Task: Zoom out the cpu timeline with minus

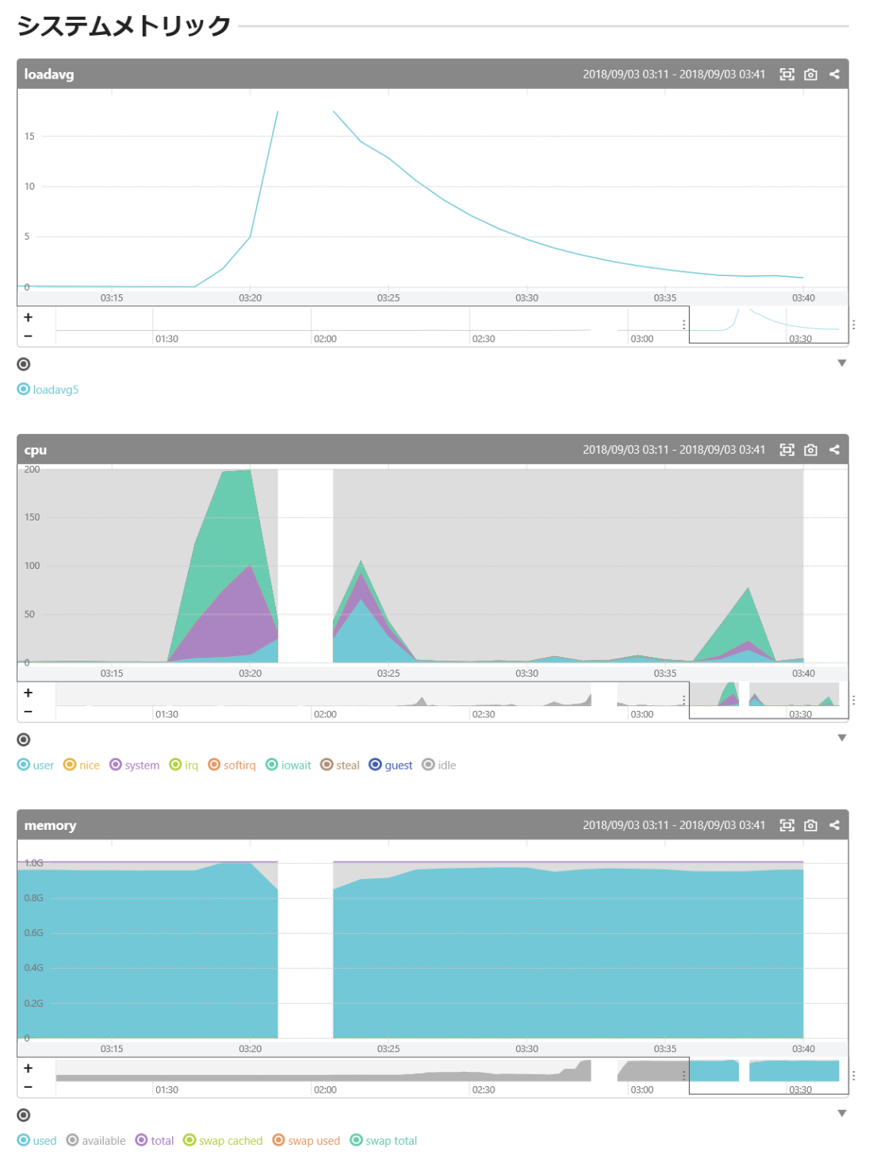Action: click(28, 711)
